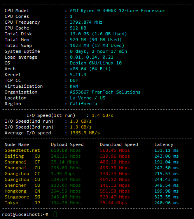The width and height of the screenshot is (194, 219).
Task: Click the California region value
Action: coord(83,104)
